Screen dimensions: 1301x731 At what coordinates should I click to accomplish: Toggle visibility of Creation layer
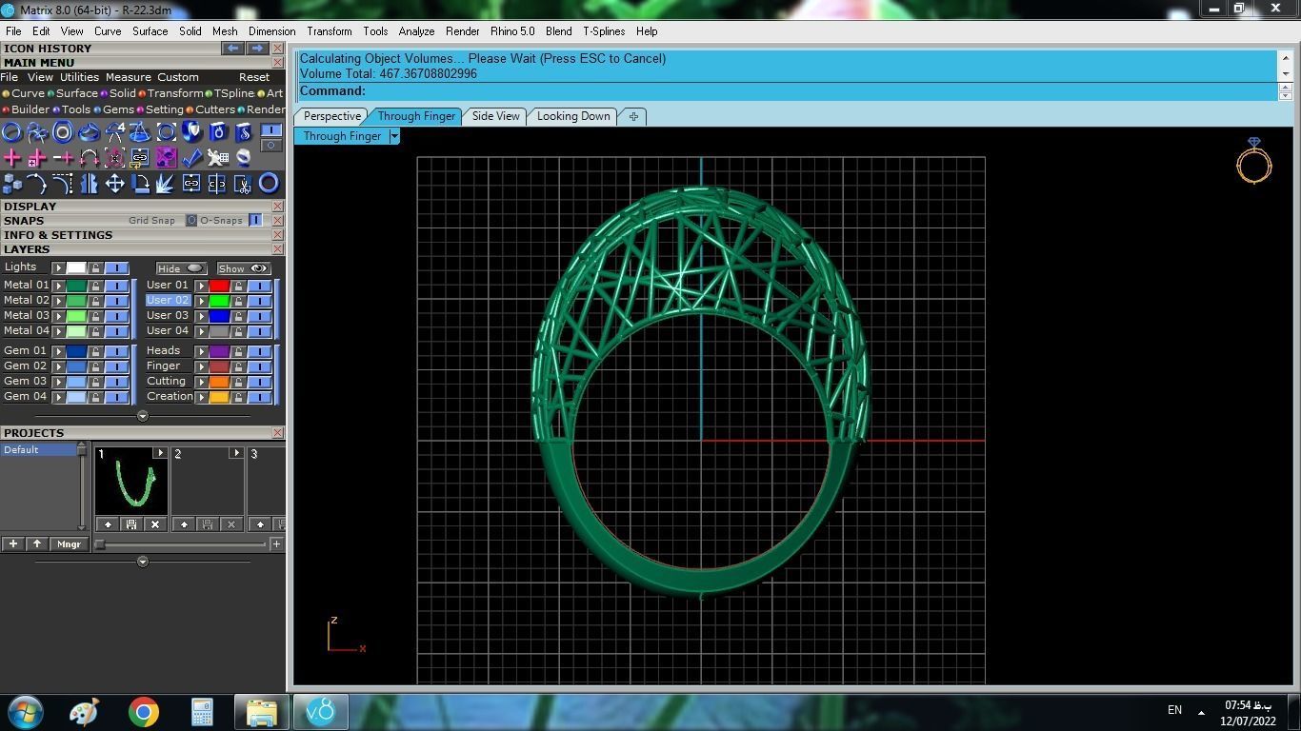259,396
